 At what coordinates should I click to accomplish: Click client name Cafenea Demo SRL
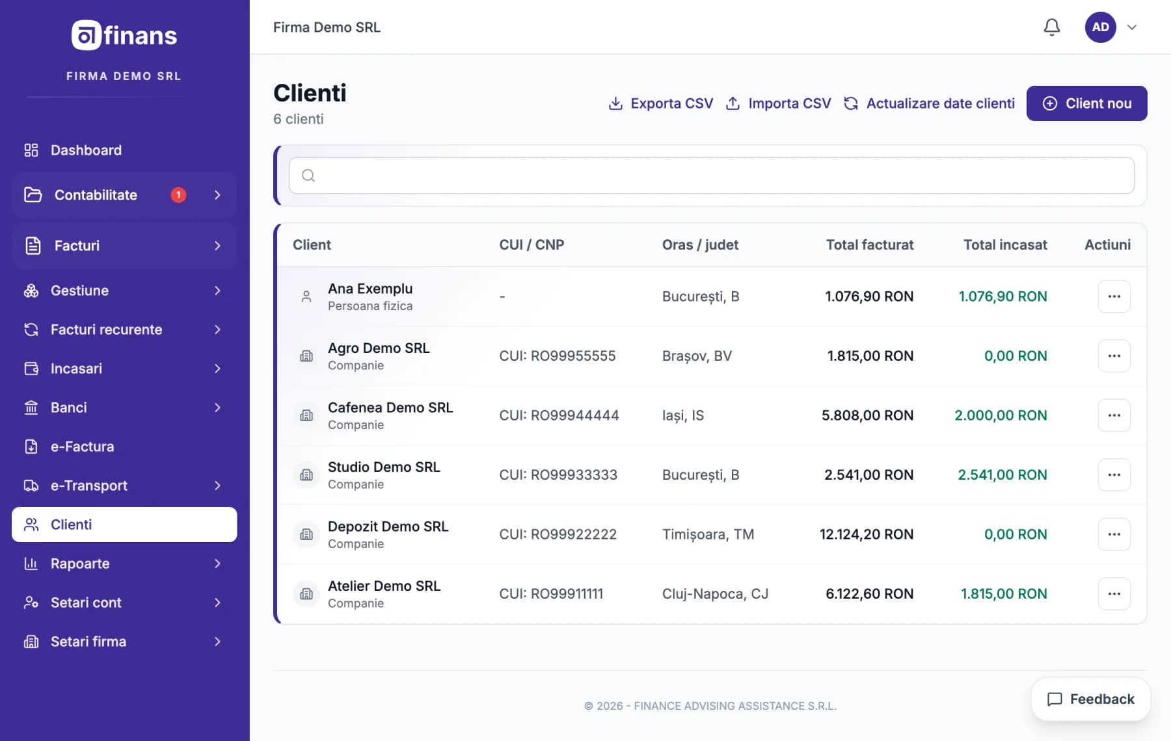[x=390, y=408]
